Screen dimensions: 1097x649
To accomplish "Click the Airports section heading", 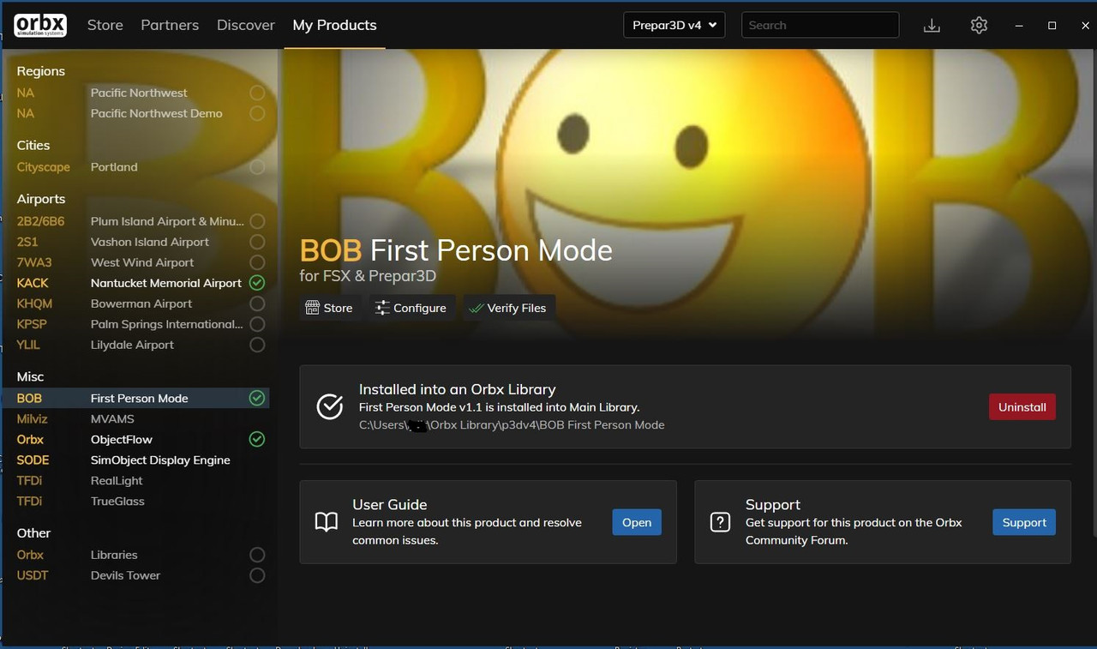I will click(x=41, y=199).
